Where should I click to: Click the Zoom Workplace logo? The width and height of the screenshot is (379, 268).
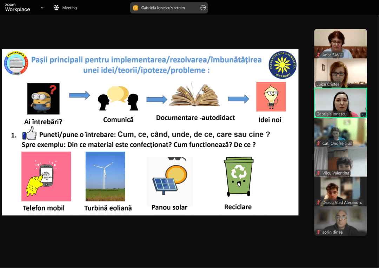[x=17, y=8]
